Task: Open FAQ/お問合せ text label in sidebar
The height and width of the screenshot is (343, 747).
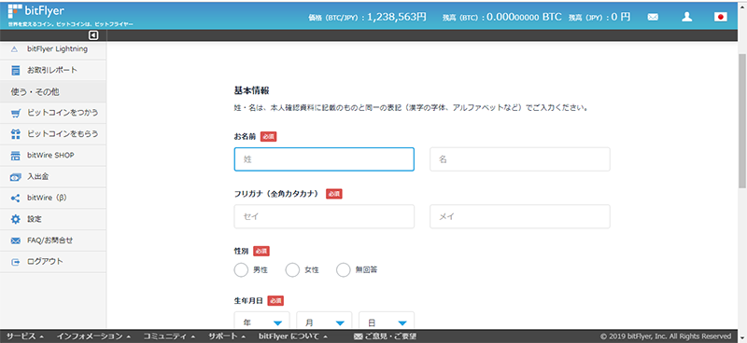Action: (50, 240)
